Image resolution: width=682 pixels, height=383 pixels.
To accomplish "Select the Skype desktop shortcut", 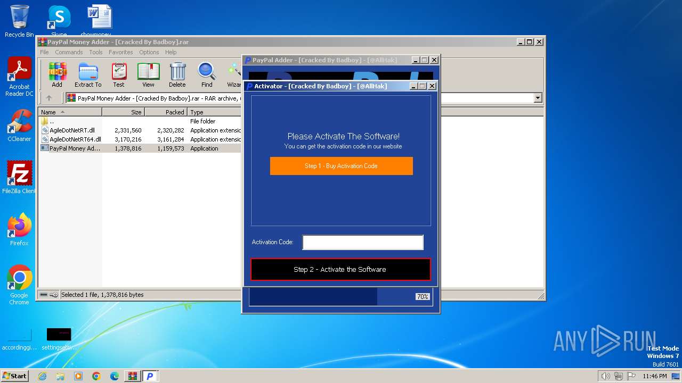I will click(59, 21).
